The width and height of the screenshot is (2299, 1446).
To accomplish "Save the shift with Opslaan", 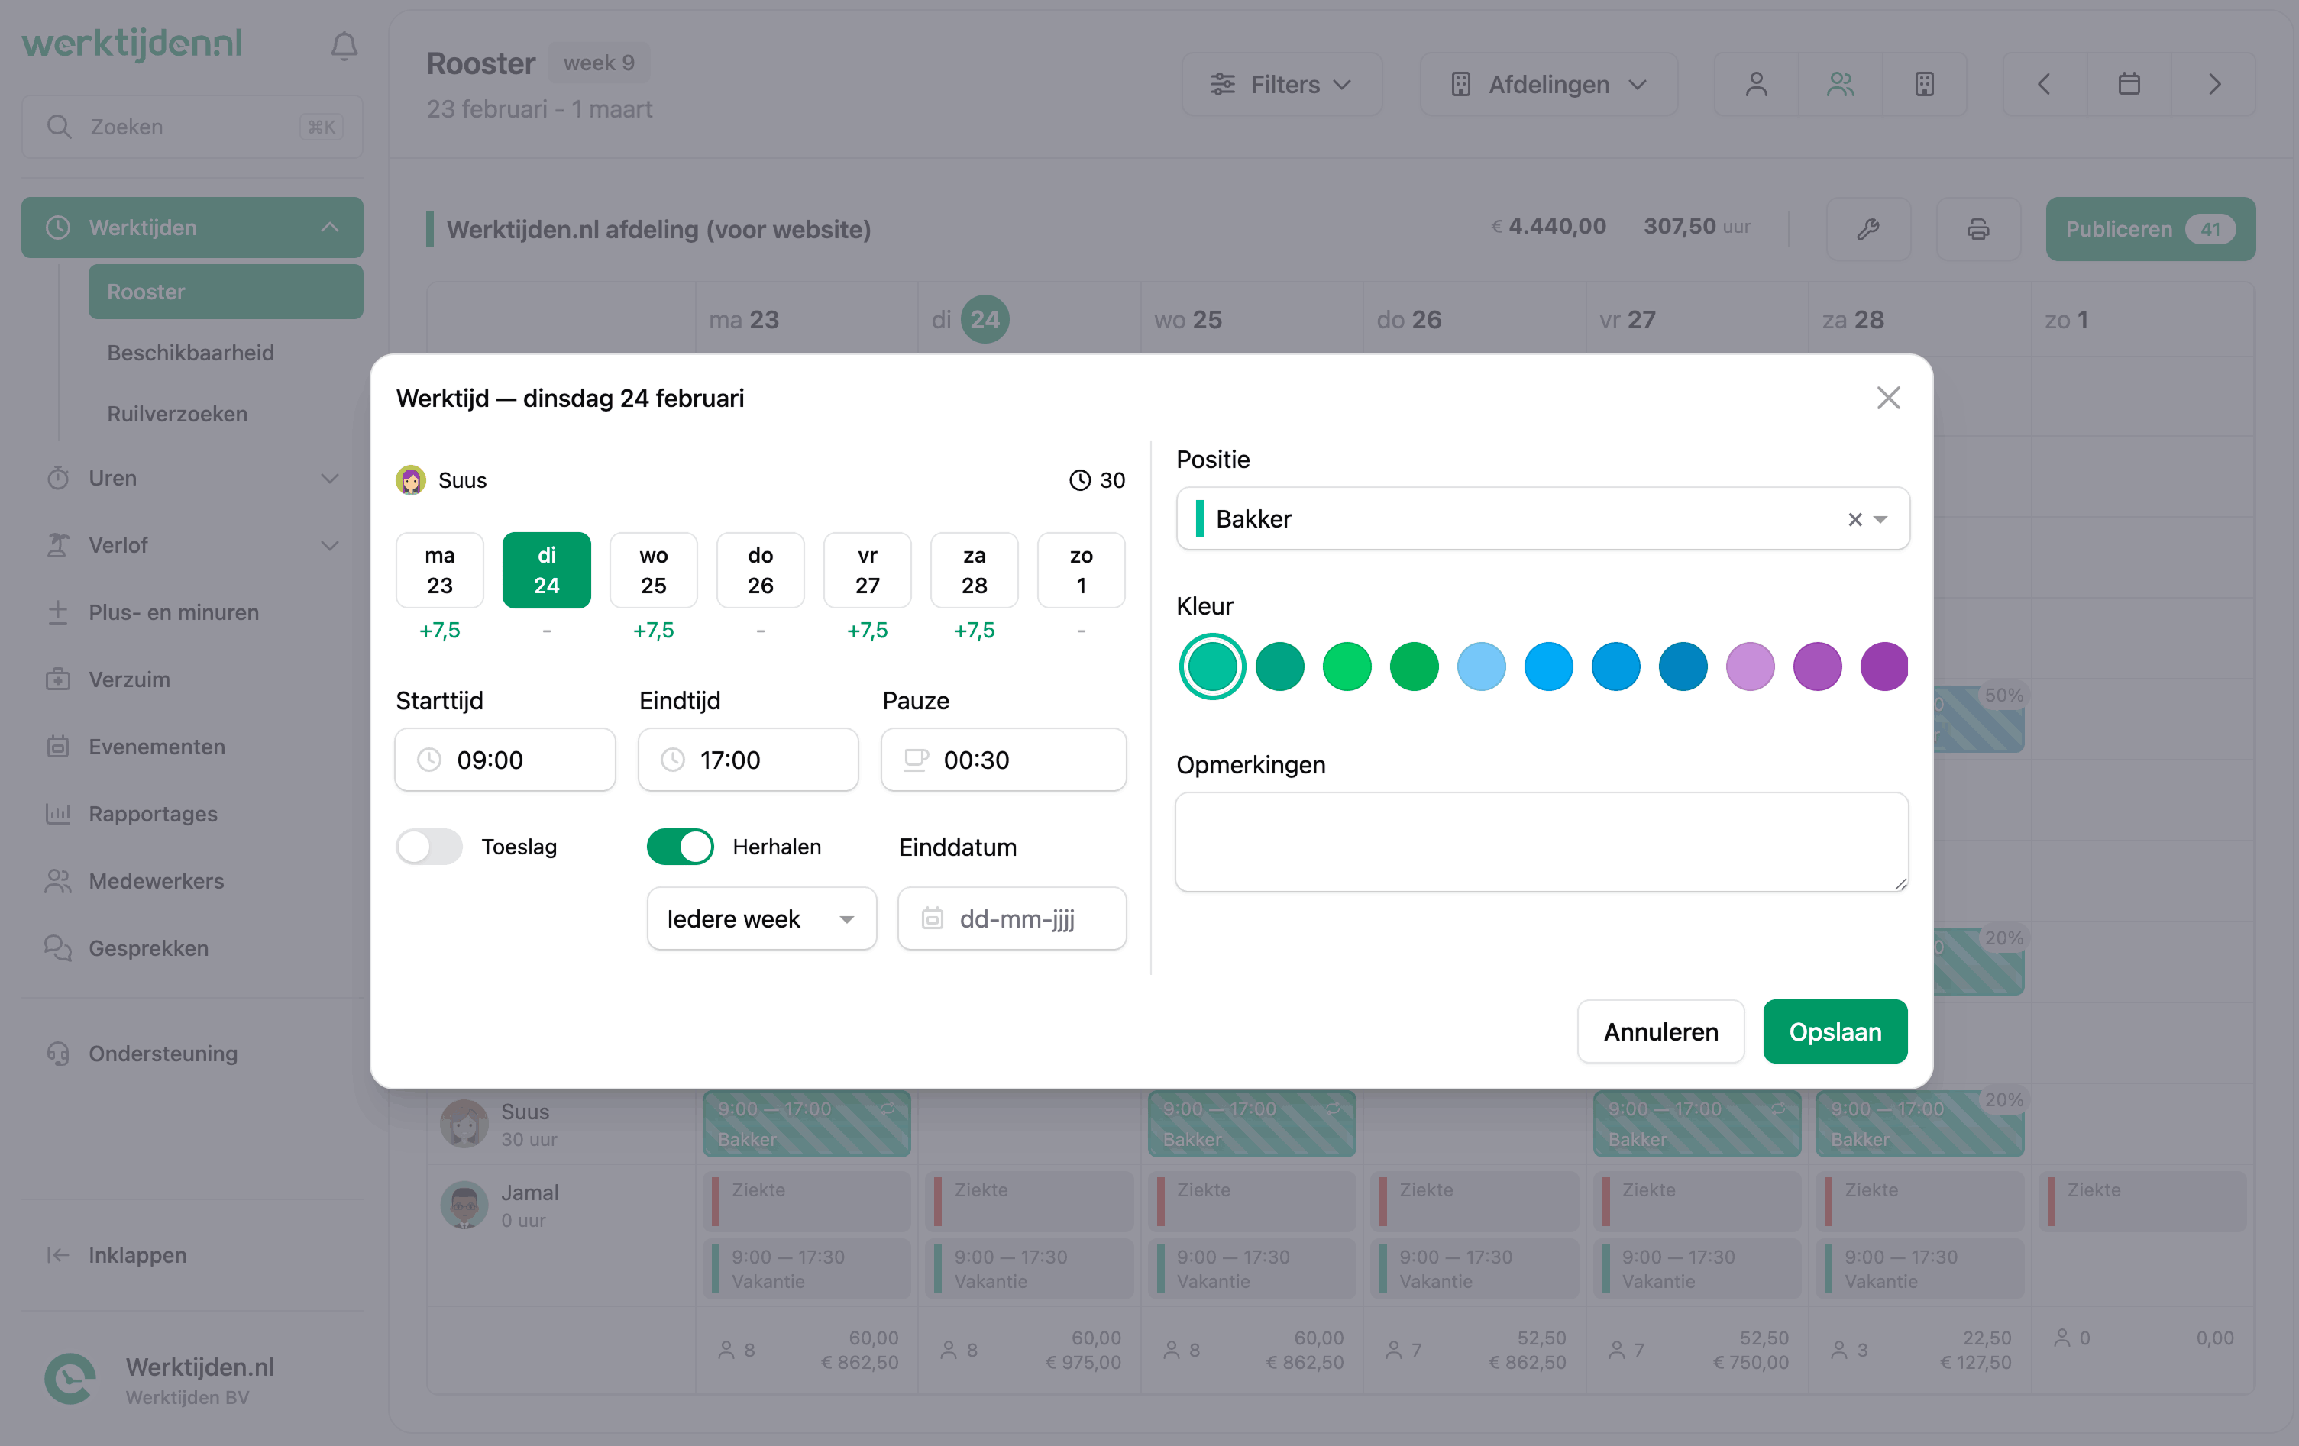I will (1835, 1031).
